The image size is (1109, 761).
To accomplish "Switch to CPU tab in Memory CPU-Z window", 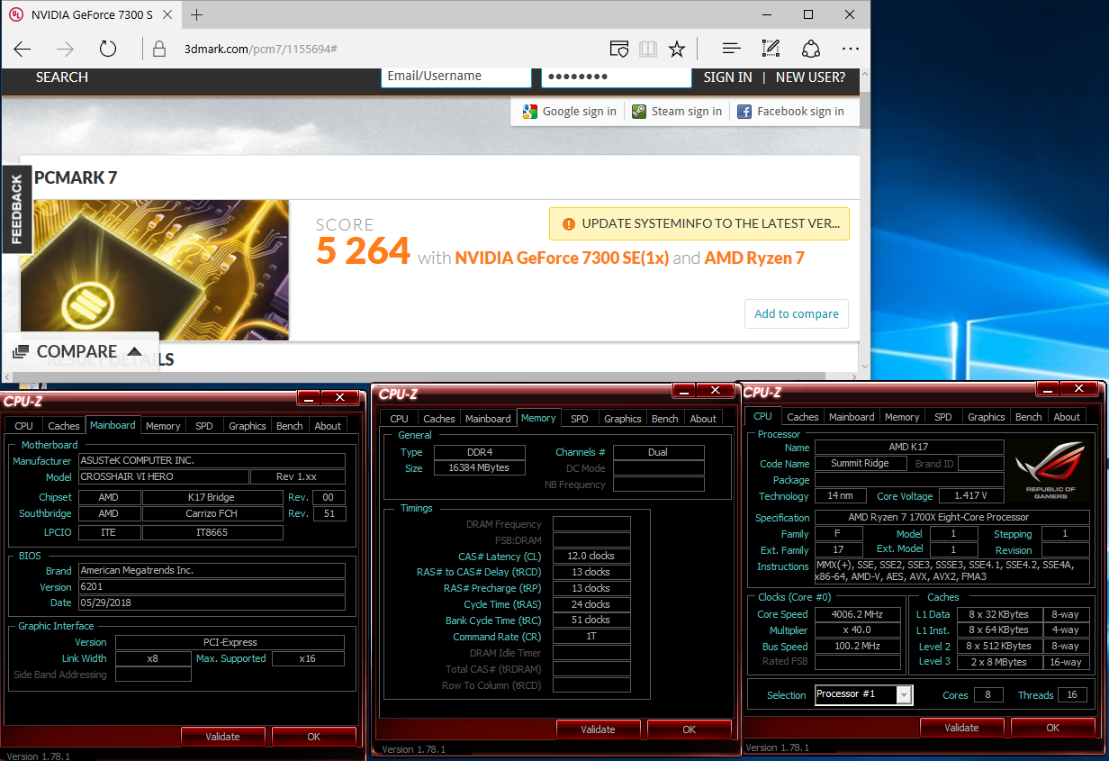I will coord(400,419).
